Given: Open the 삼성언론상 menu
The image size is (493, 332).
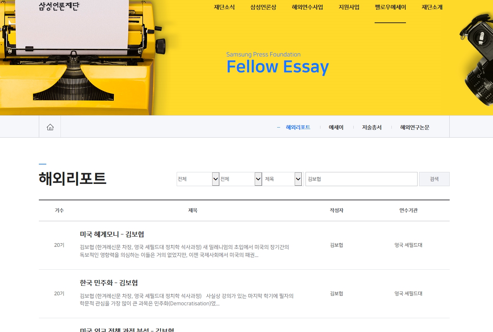Looking at the screenshot, I should pos(263,7).
